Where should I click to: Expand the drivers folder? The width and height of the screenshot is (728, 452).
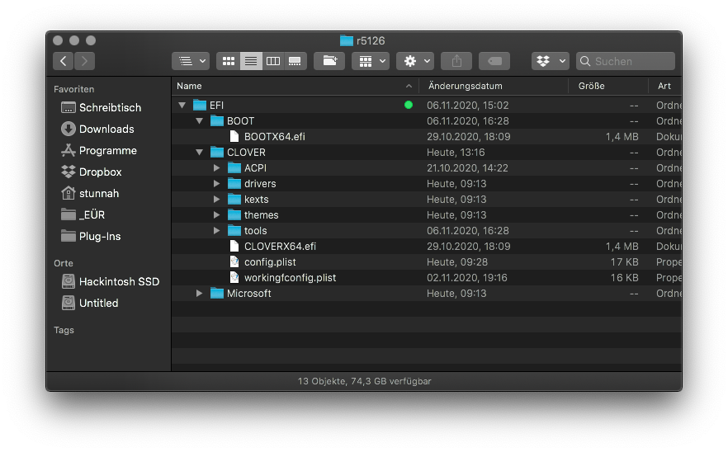[216, 184]
